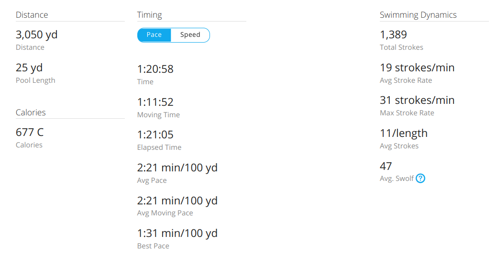
Task: Click the 1,389 Total Strokes value
Action: tap(393, 34)
